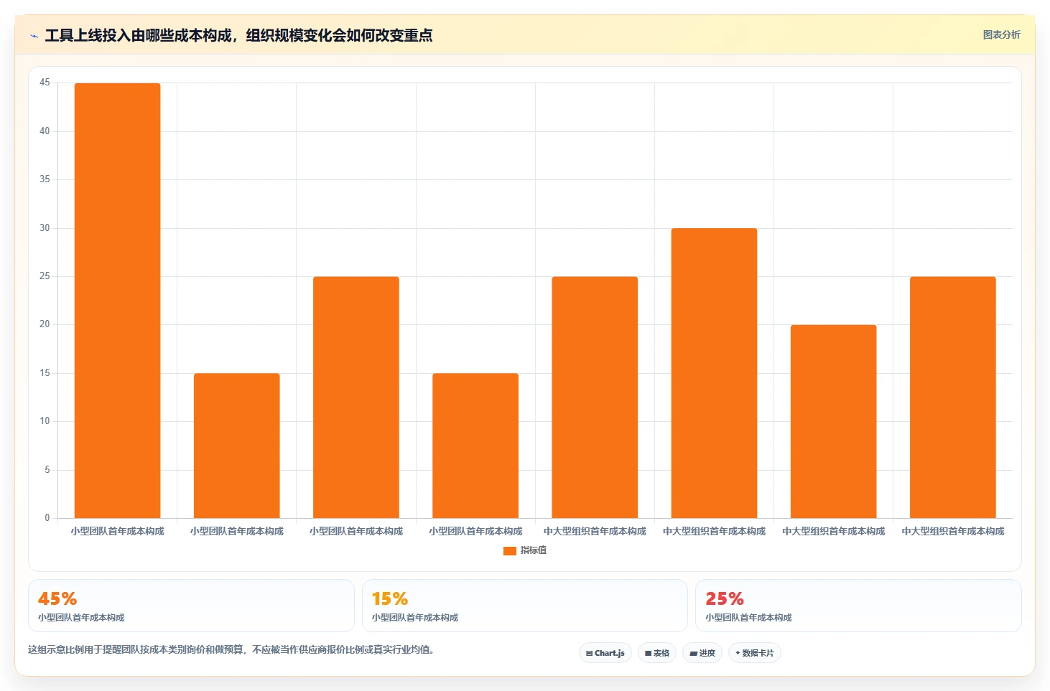Select the 进度 tag chip
The width and height of the screenshot is (1050, 691).
click(702, 653)
